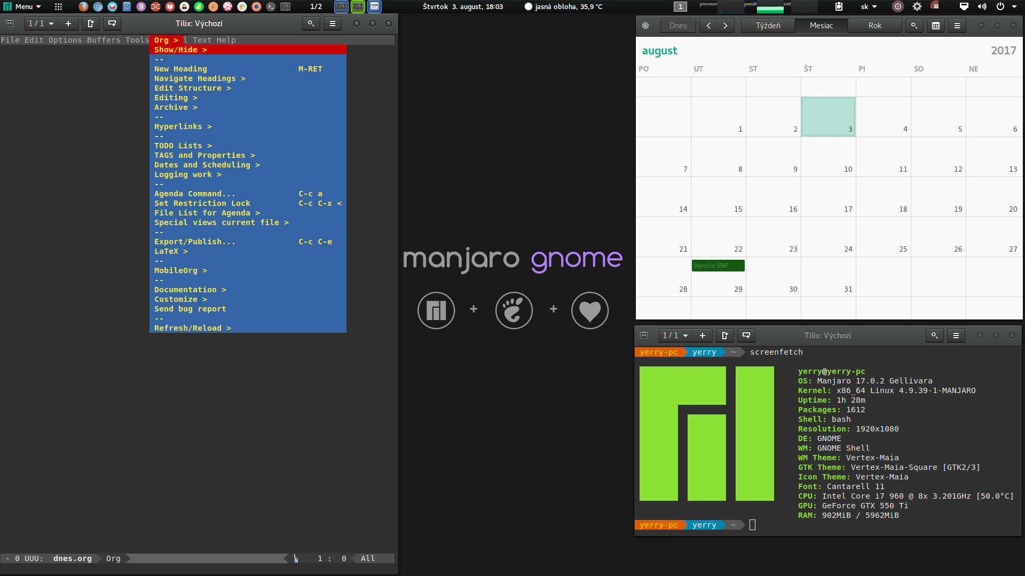Select Export/Publish... in Org menu

tap(248, 242)
